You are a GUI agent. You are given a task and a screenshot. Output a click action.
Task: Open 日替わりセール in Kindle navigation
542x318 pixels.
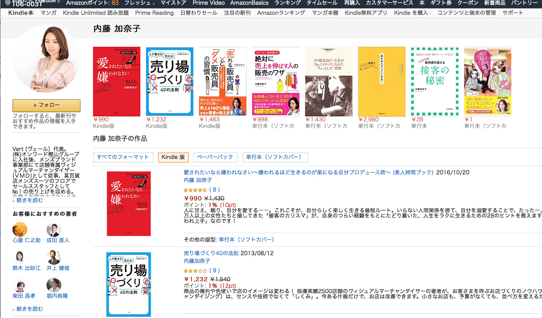click(199, 13)
